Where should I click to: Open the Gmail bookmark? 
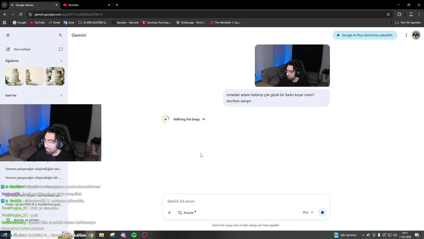(x=54, y=23)
